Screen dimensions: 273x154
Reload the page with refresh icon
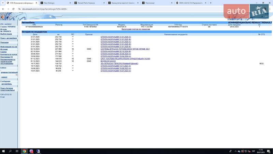tap(13, 9)
